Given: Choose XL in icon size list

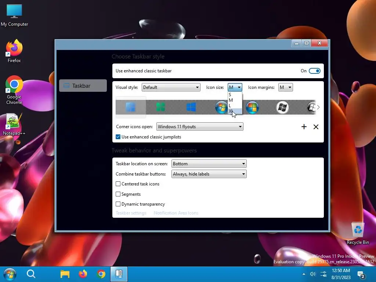Looking at the screenshot, I should [x=235, y=111].
